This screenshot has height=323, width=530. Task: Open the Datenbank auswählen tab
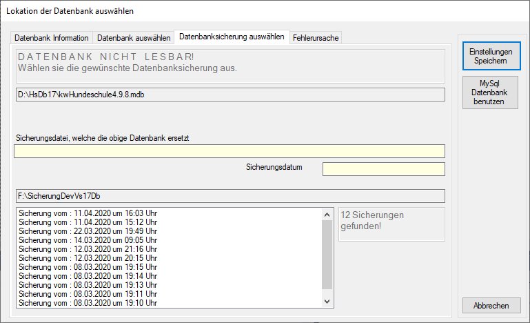click(134, 38)
